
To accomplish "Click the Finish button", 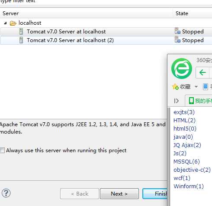I will (x=155, y=194).
